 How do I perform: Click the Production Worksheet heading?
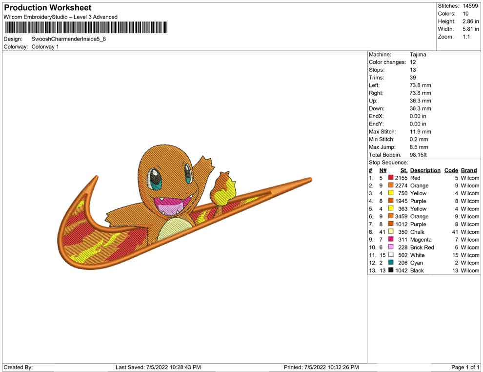click(x=48, y=8)
